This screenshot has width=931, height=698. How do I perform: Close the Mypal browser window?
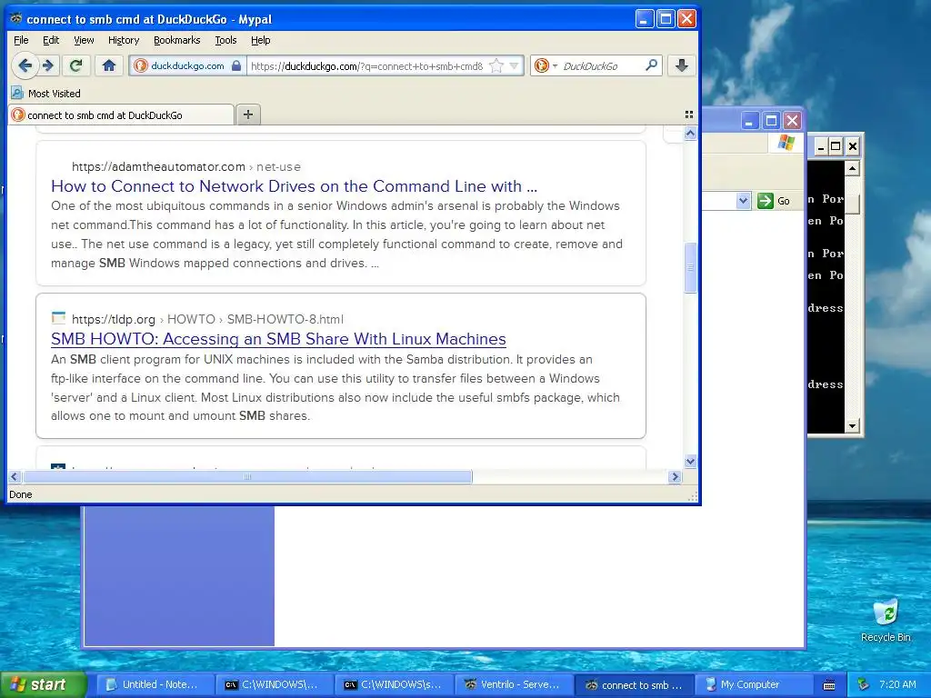[x=687, y=19]
